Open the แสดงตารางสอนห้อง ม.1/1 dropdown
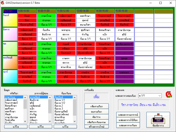 150,96
